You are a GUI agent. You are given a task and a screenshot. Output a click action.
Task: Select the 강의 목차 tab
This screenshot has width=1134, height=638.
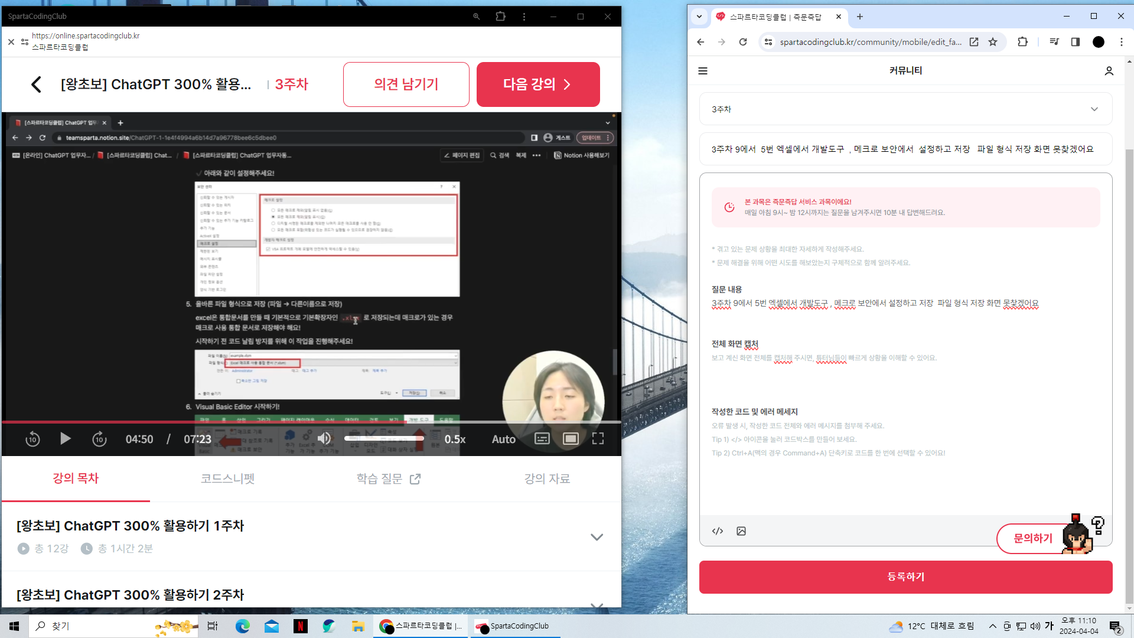coord(76,479)
